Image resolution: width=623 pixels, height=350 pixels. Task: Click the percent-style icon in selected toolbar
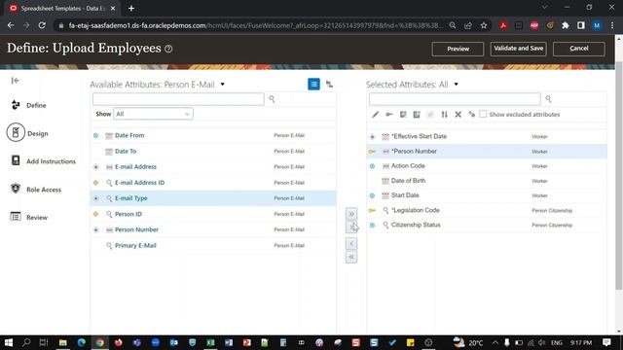[x=471, y=115]
